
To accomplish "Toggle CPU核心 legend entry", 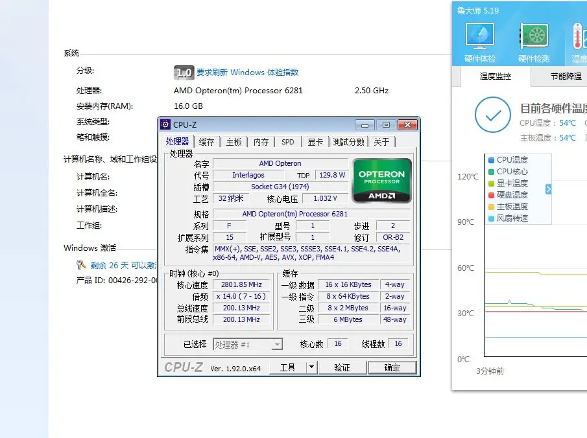I will pos(509,171).
